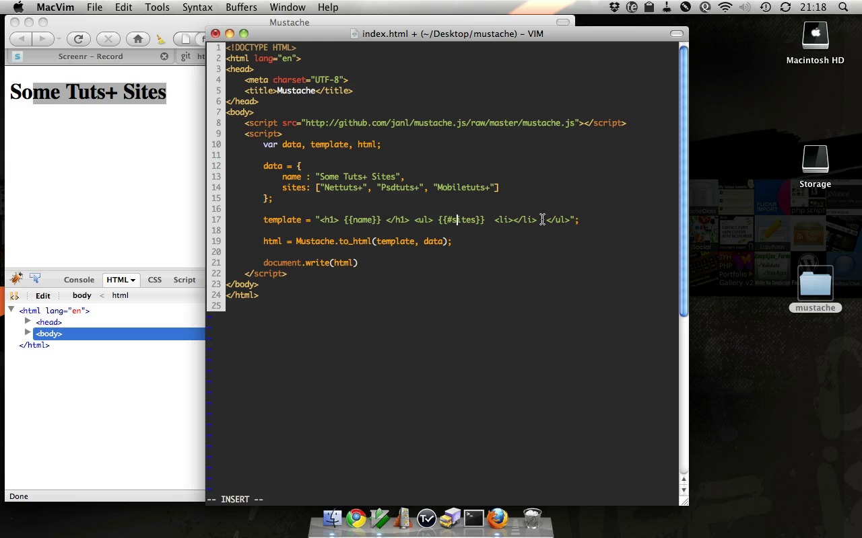This screenshot has width=862, height=538.
Task: Switch to Firebug Script panel
Action: (x=185, y=280)
